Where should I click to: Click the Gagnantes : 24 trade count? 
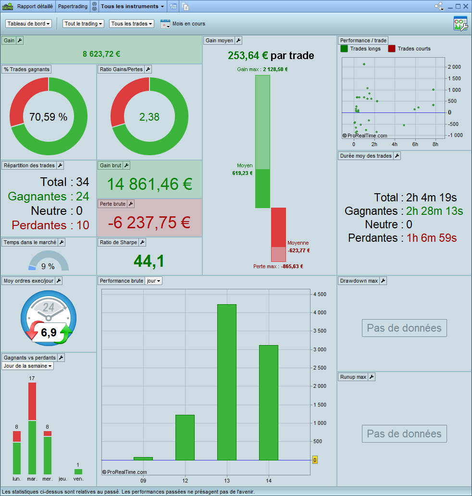click(x=49, y=197)
